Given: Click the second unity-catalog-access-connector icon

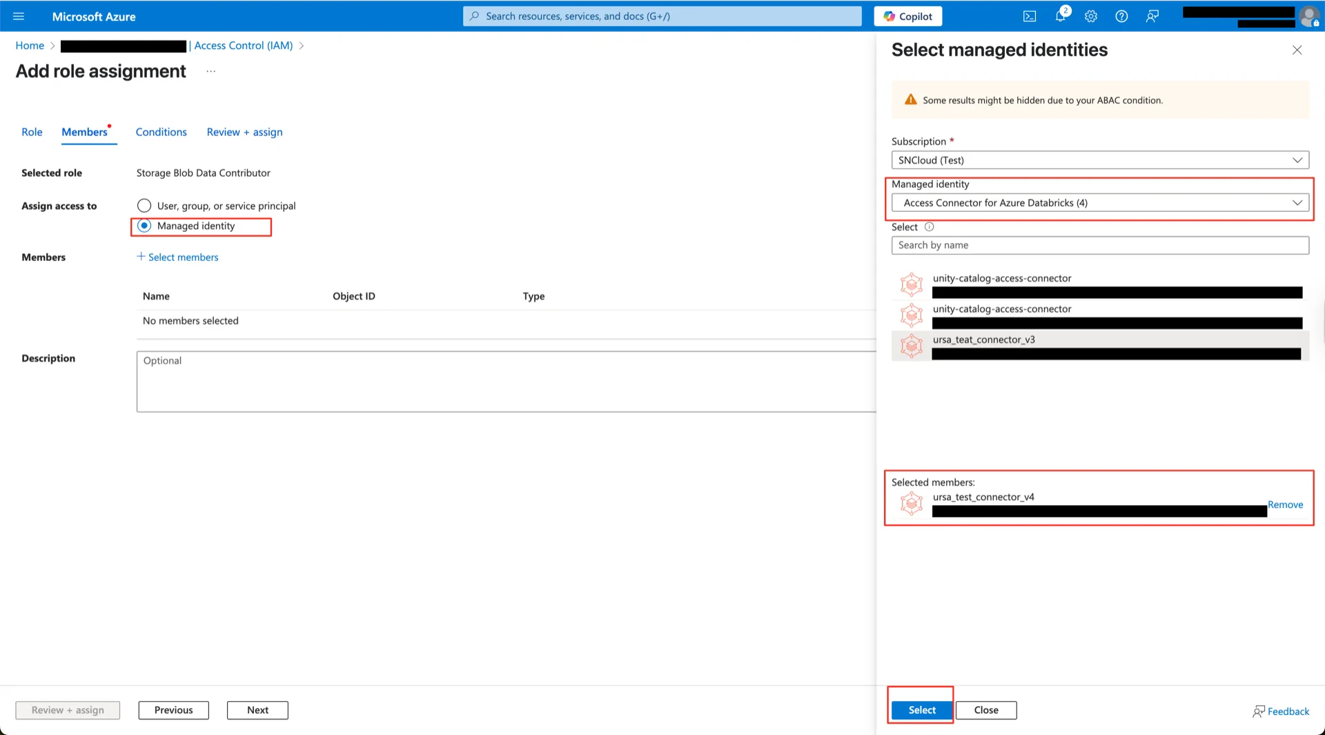Looking at the screenshot, I should (912, 315).
